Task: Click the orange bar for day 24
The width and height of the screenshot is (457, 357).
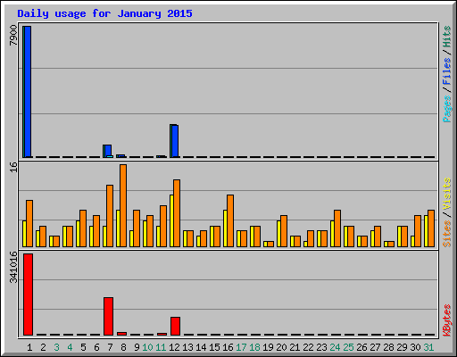Action: pos(337,228)
